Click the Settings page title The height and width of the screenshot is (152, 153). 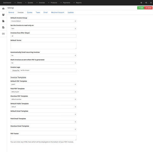(11, 8)
